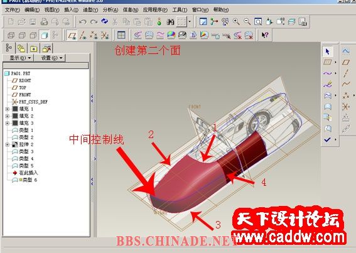Open the 文件 menu

coord(13,10)
